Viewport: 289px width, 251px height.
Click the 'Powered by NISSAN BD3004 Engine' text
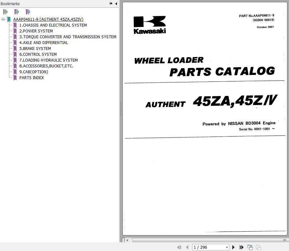(x=239, y=123)
